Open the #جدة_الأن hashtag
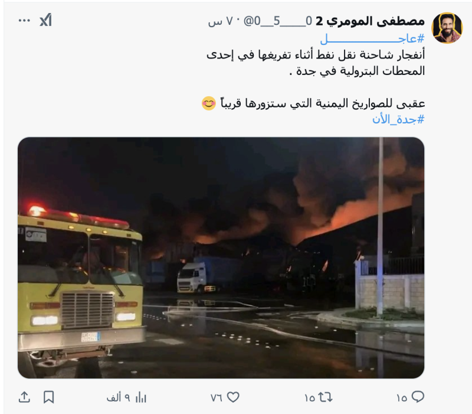Viewport: 472px width, 414px height. [x=398, y=119]
